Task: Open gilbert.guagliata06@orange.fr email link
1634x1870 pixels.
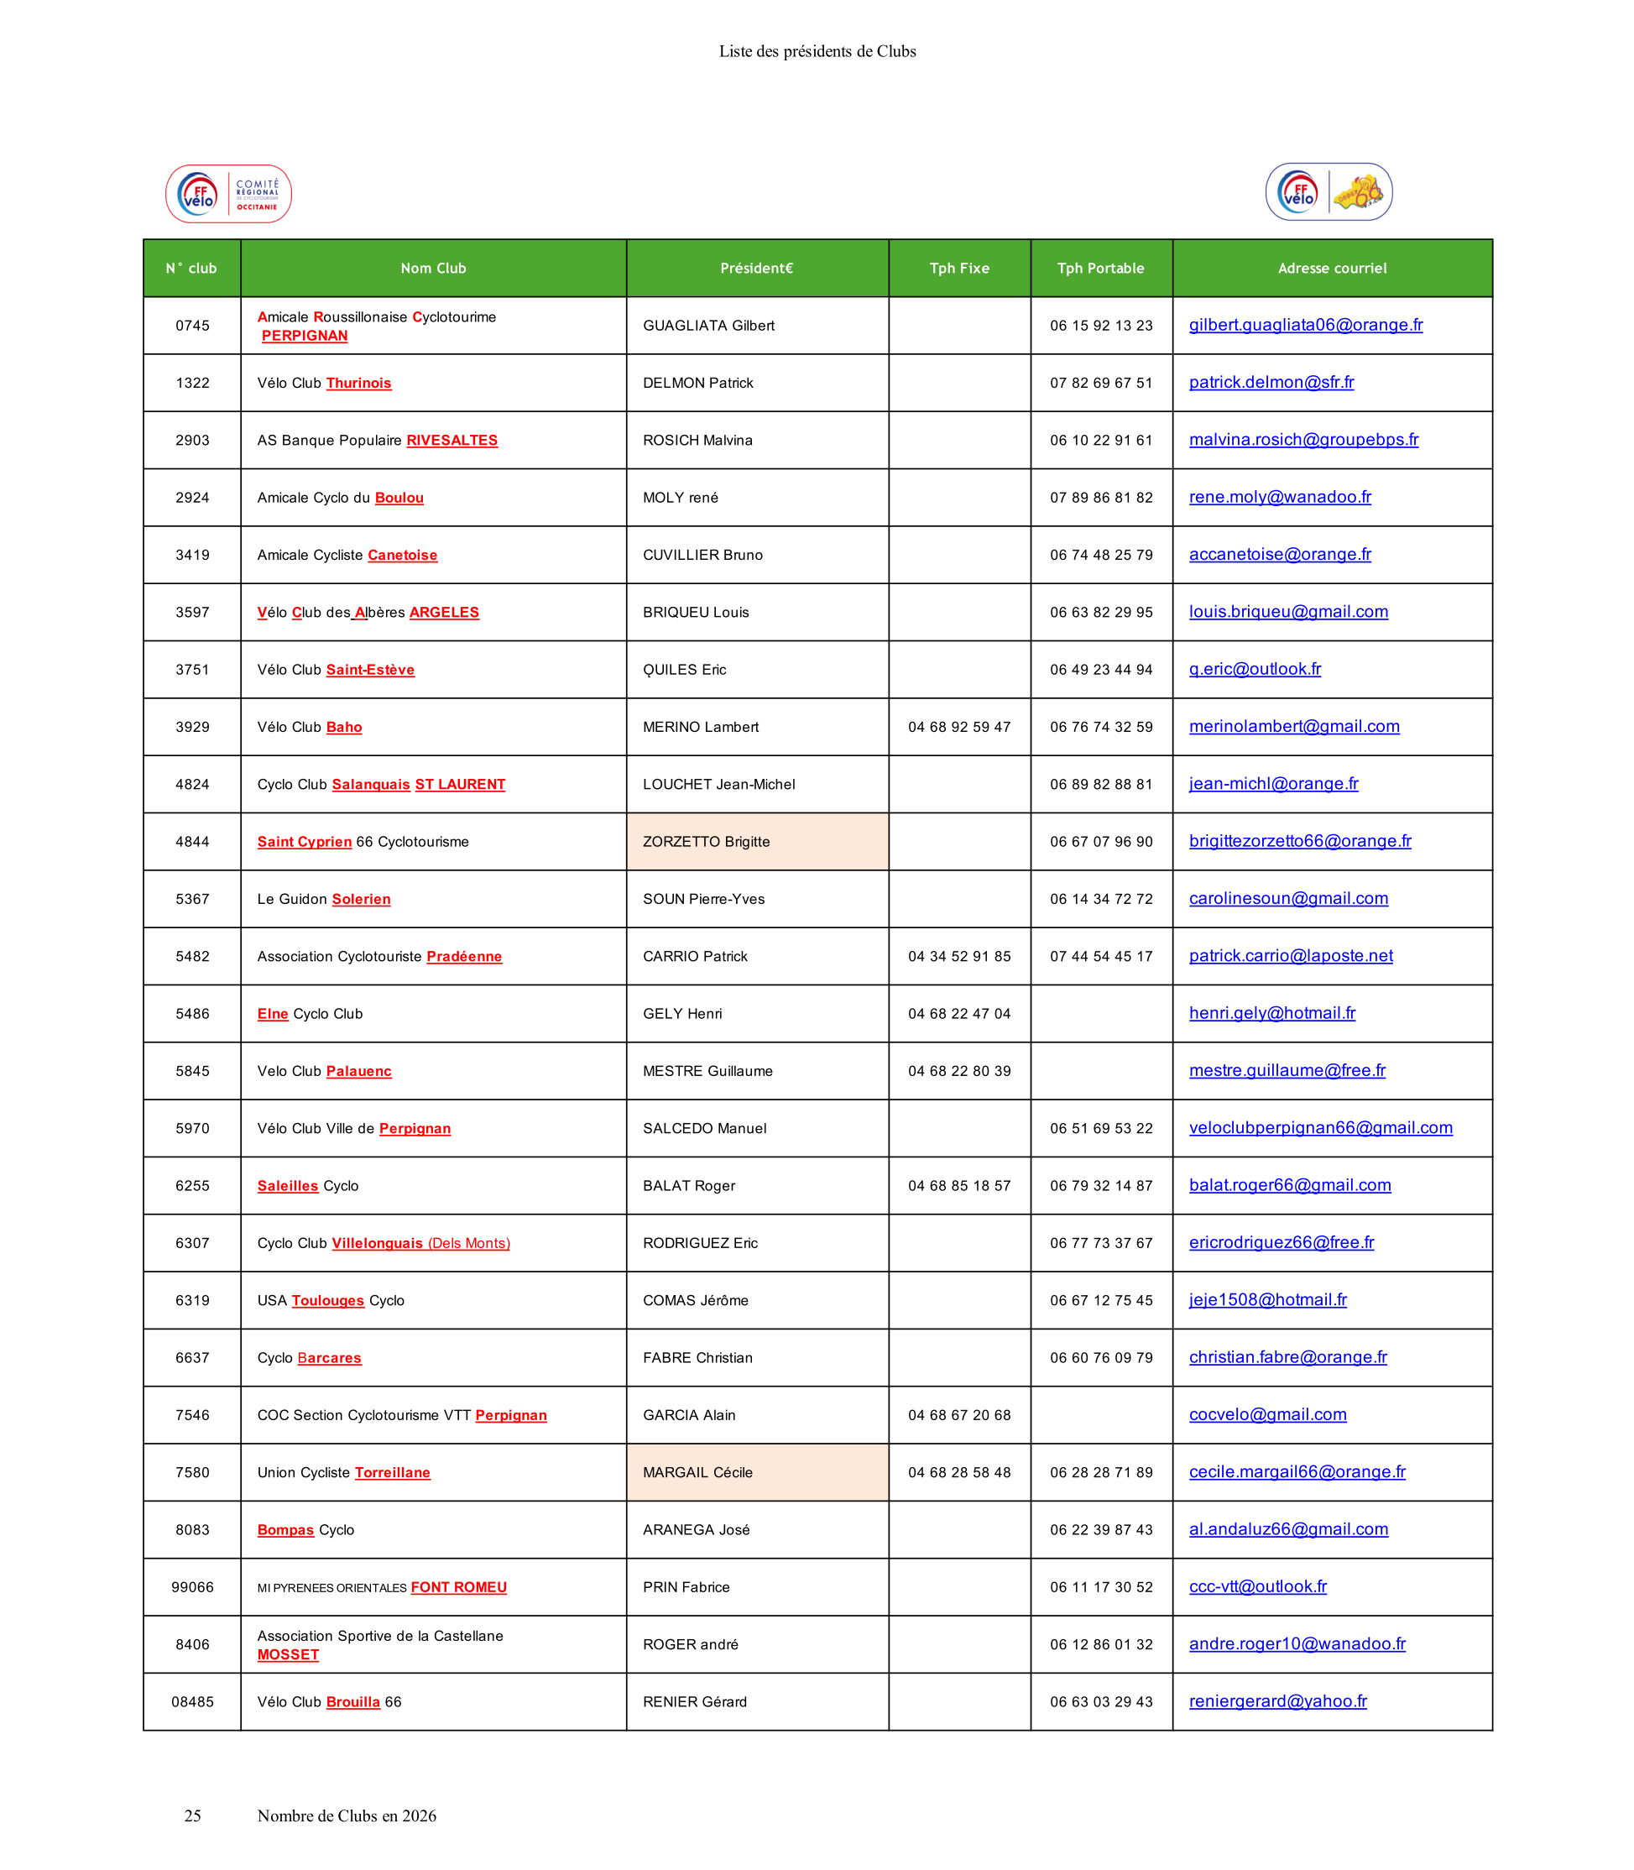Action: (x=1305, y=325)
